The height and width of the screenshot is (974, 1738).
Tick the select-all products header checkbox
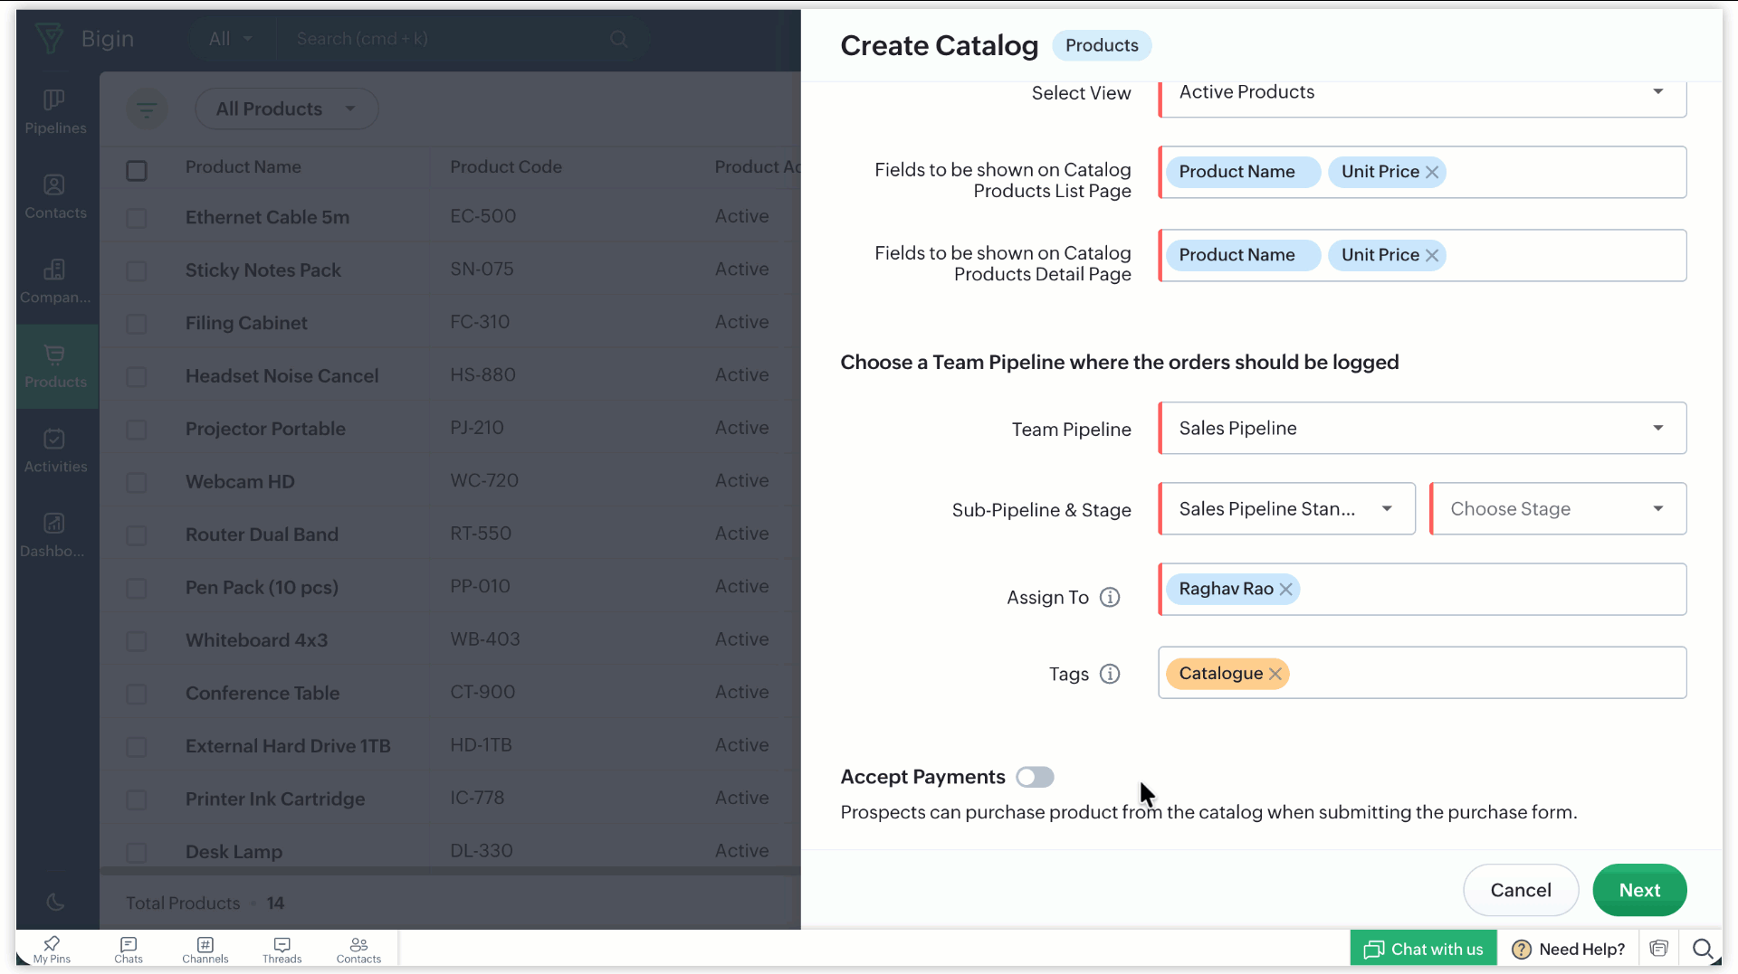click(x=137, y=171)
